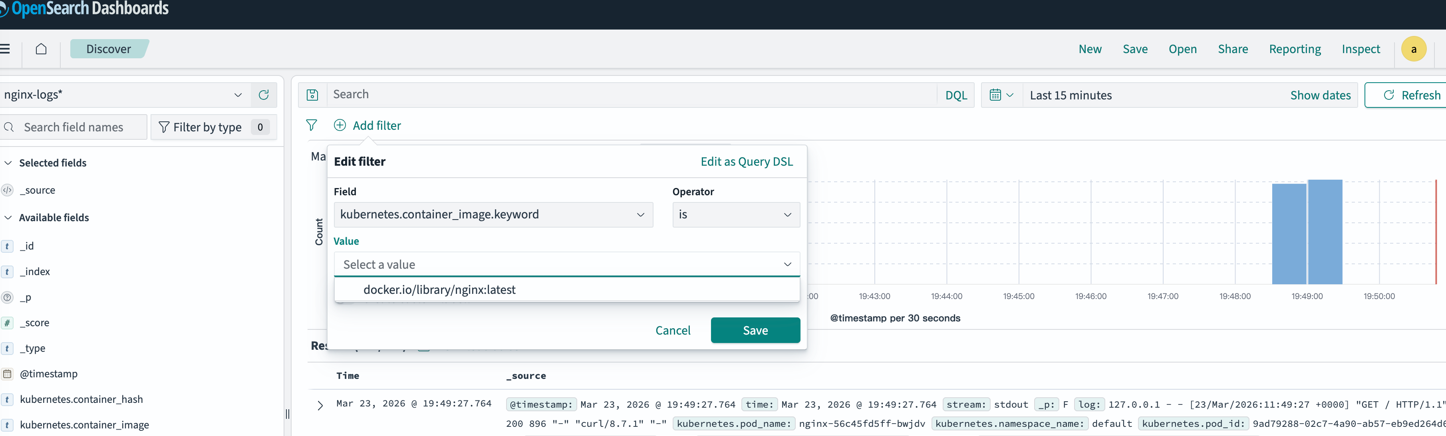Viewport: 1446px width, 436px height.
Task: Save the edited filter
Action: (x=755, y=330)
